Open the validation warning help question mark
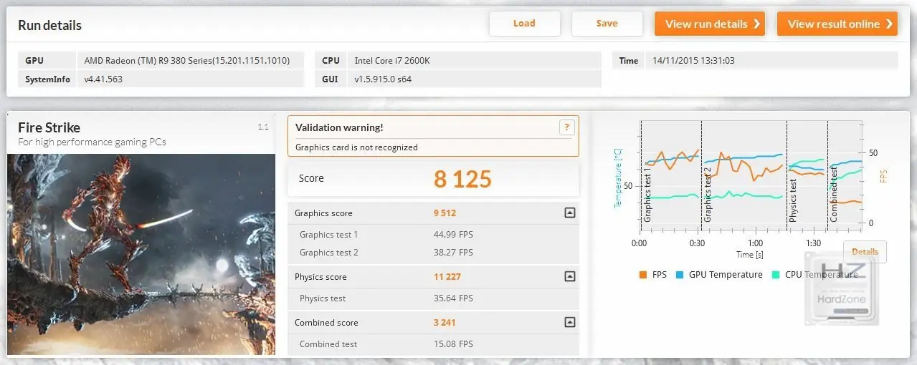The width and height of the screenshot is (917, 365). tap(566, 127)
